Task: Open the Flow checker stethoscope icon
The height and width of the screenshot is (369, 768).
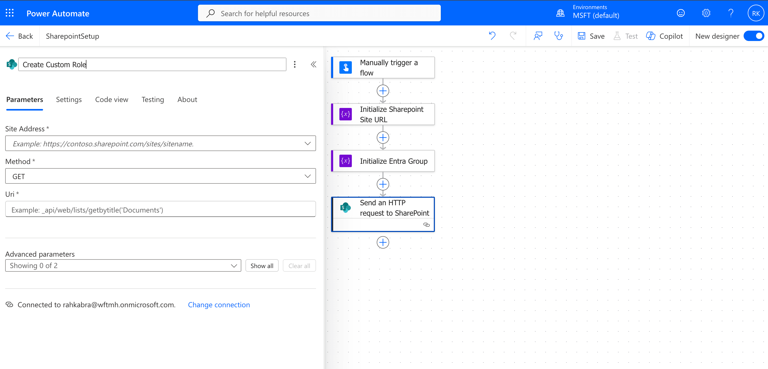Action: (558, 36)
